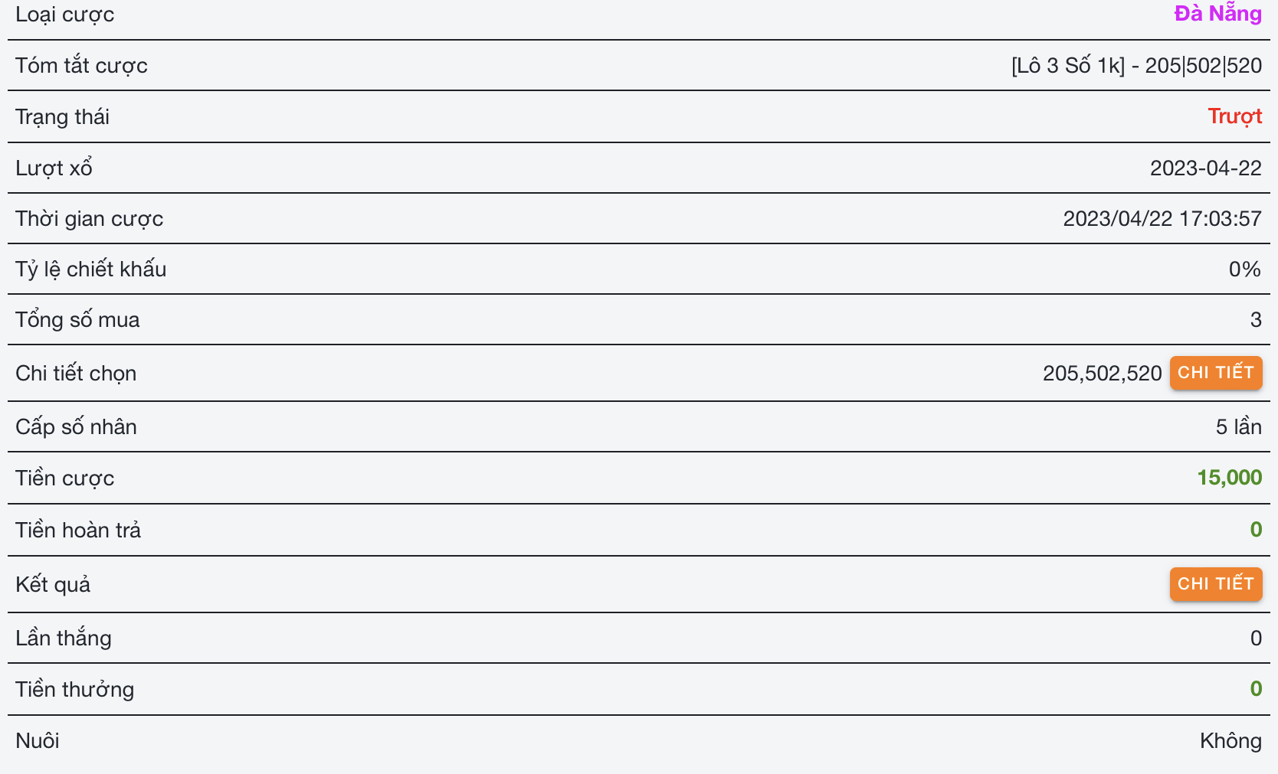Screen dimensions: 1278x774
Task: Click the draw date 2023-04-22
Action: point(1205,168)
